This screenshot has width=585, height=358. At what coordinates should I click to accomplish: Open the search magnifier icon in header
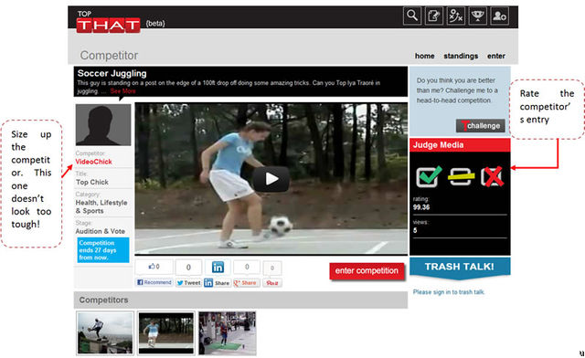coord(412,16)
